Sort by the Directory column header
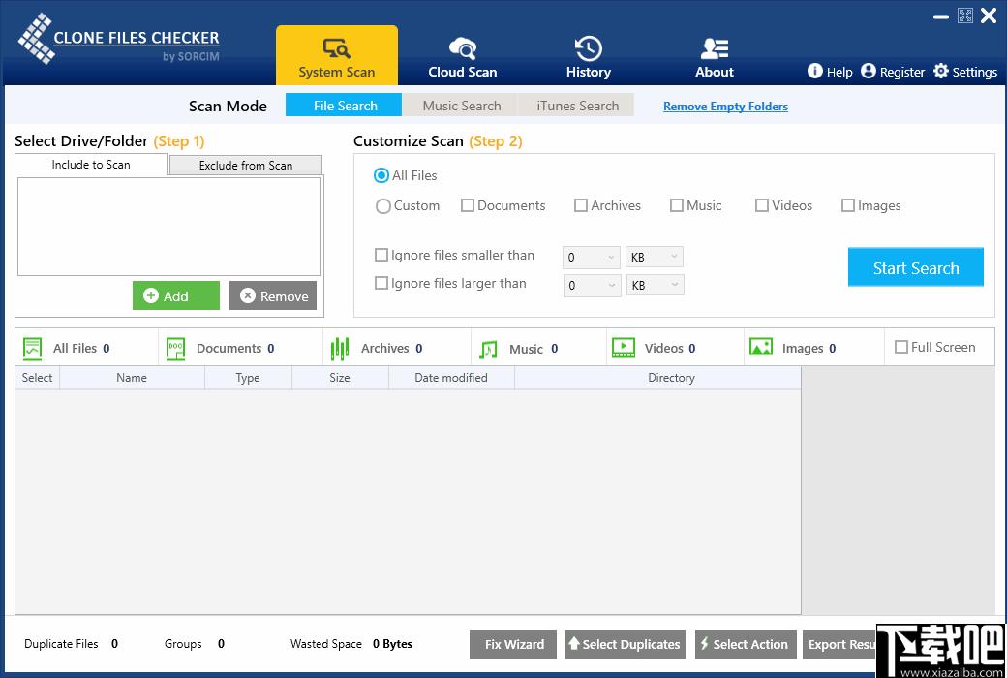 click(x=657, y=378)
